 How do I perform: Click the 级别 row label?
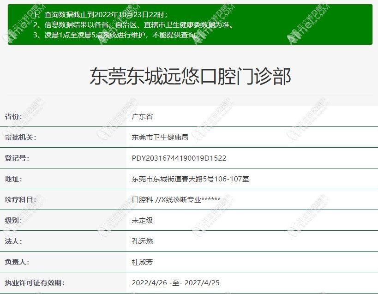[x=13, y=220]
